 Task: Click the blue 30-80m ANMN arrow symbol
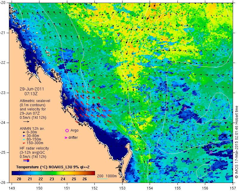24,136
